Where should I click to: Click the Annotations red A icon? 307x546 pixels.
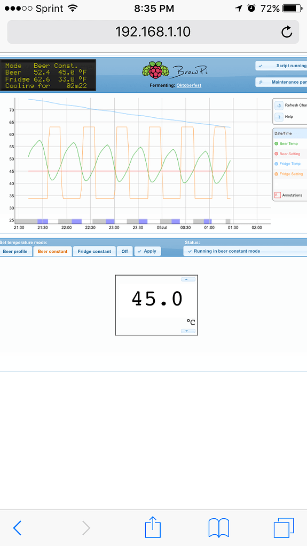tap(278, 195)
